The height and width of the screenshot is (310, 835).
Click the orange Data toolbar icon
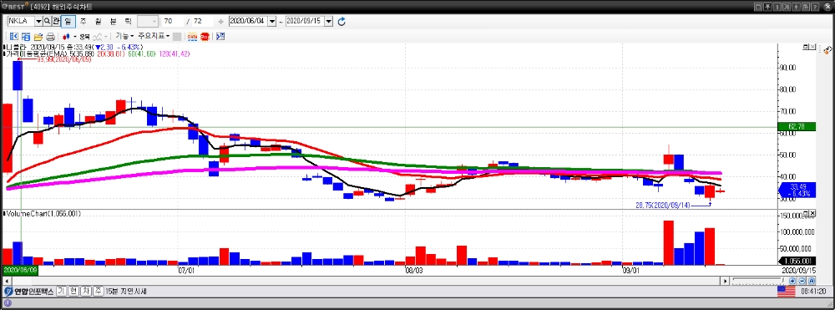(x=192, y=36)
